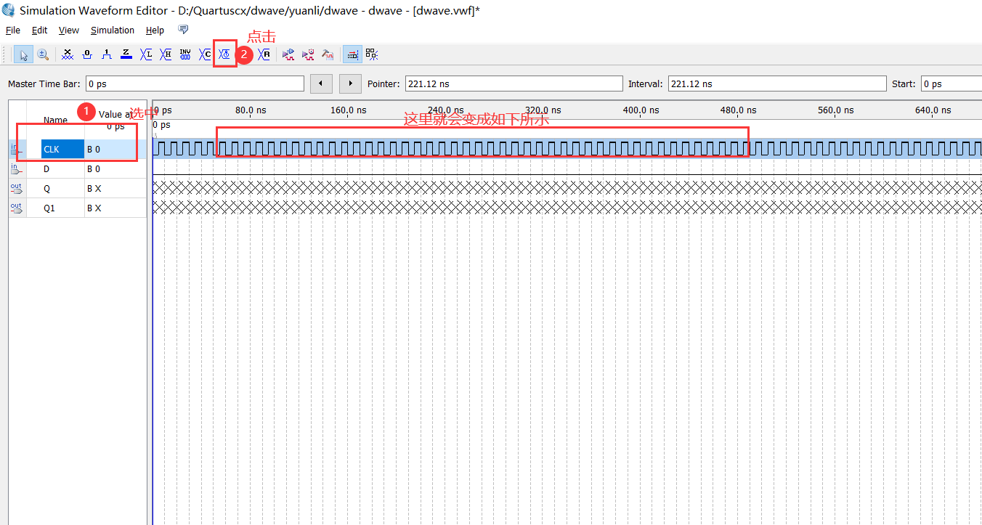Activate the Selection (arrow) tool
This screenshot has width=982, height=525.
pos(23,54)
